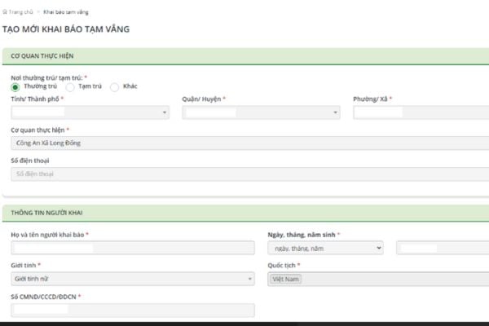Focus the Số điện thoại input field
This screenshot has height=326, width=489.
coord(244,174)
